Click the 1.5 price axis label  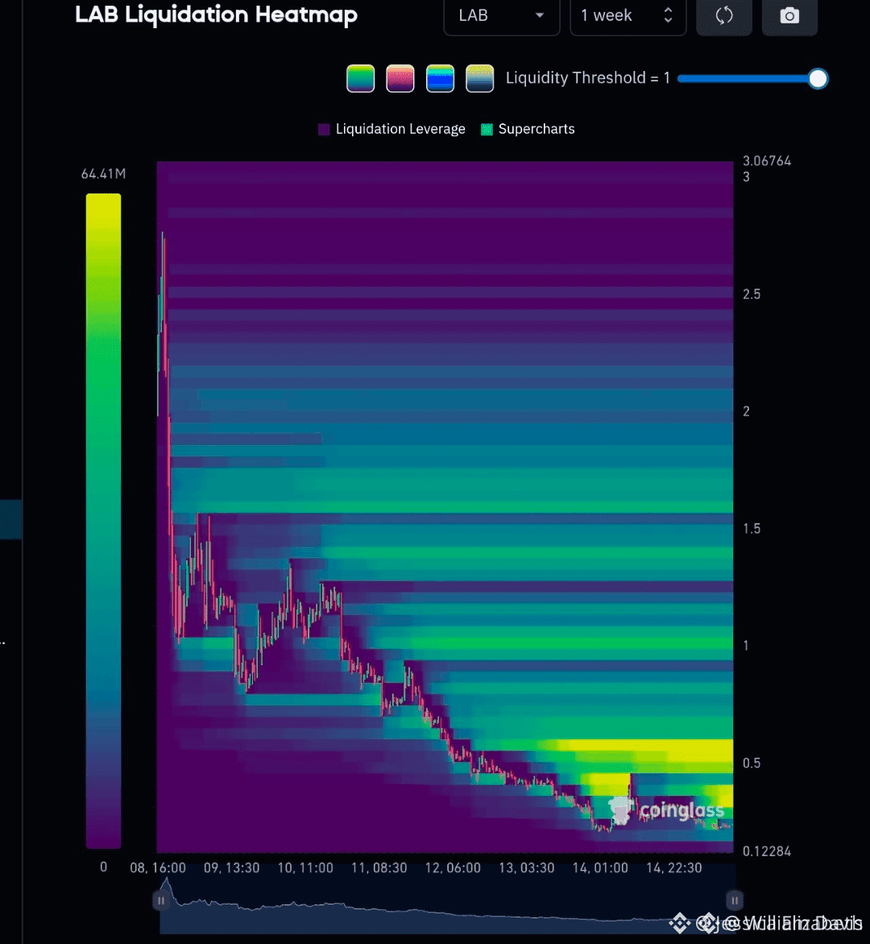(x=752, y=528)
